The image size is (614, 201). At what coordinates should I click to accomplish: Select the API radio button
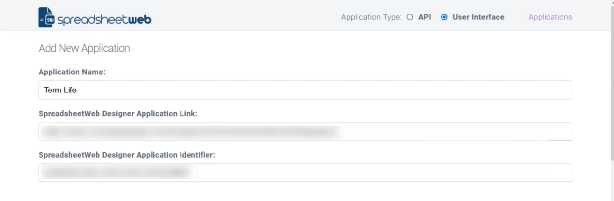point(410,17)
